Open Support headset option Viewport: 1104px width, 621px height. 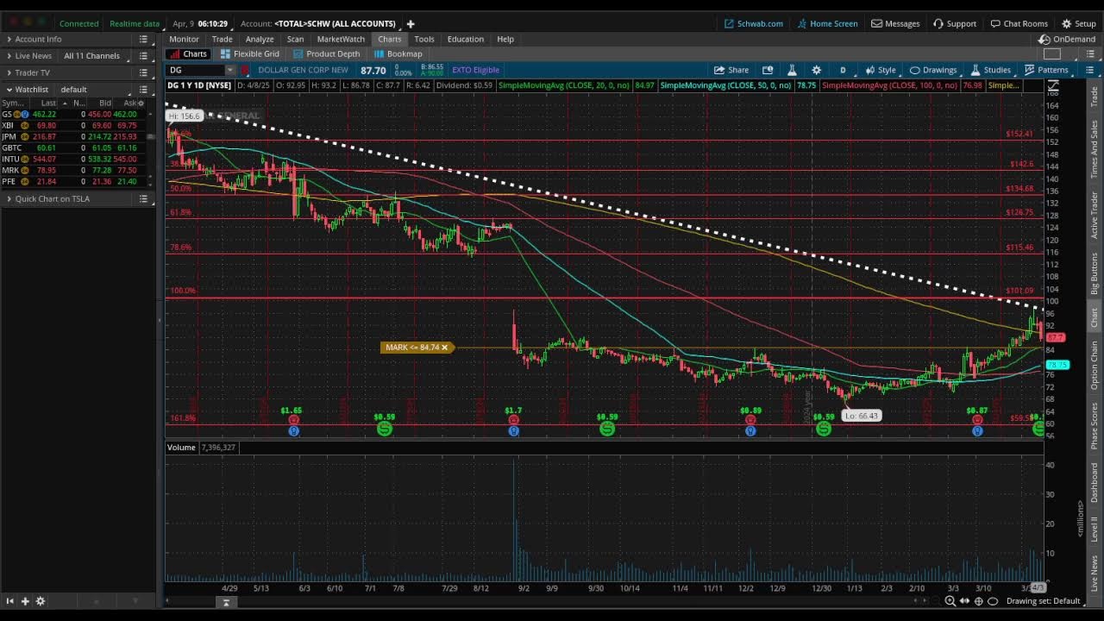click(x=955, y=23)
